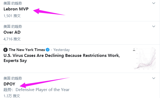
Task: Click The New York Times avatar icon
Action: click(6, 50)
